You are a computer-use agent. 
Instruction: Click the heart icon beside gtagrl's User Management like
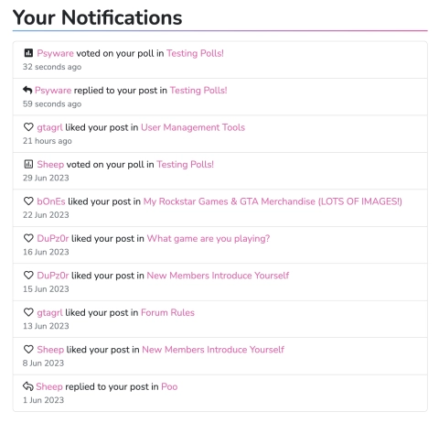28,127
